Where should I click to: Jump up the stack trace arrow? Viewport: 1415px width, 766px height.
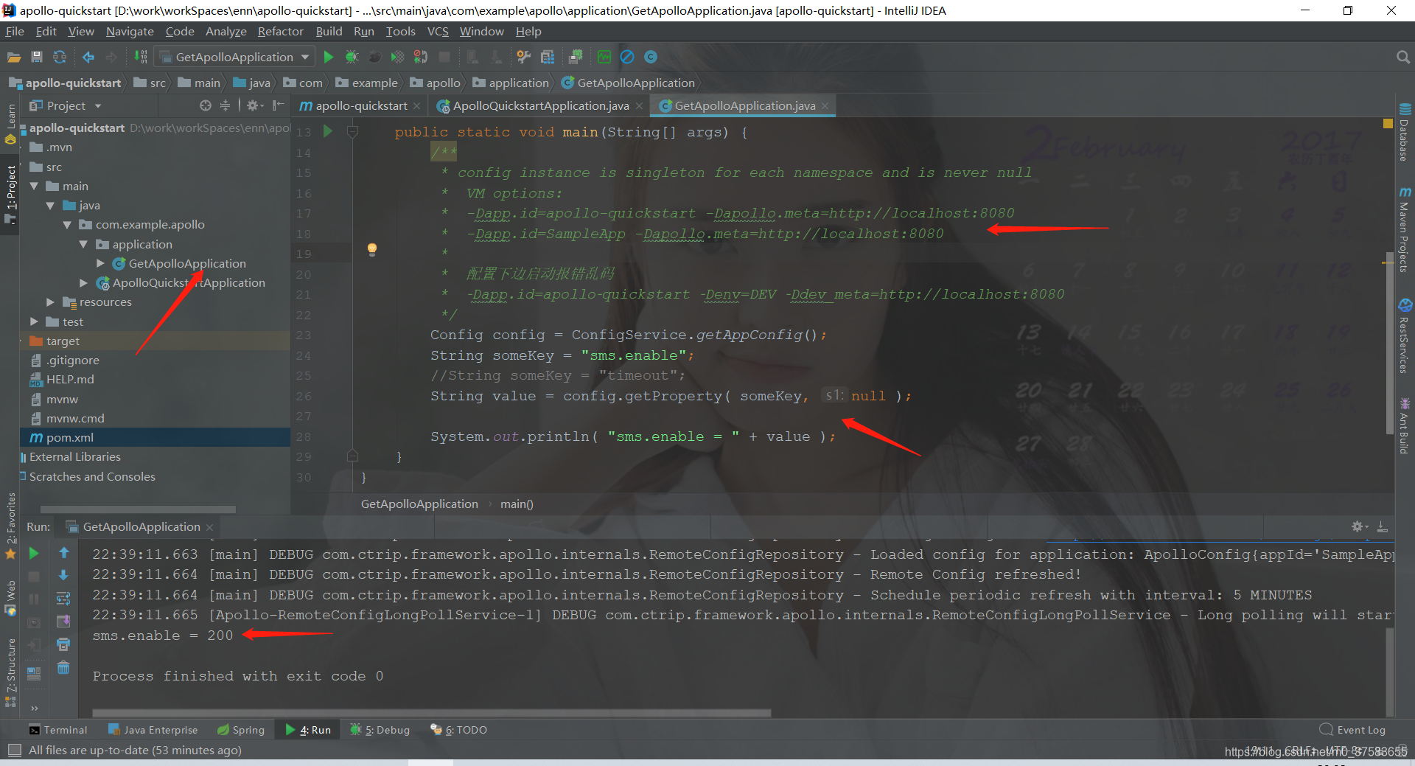click(x=64, y=553)
